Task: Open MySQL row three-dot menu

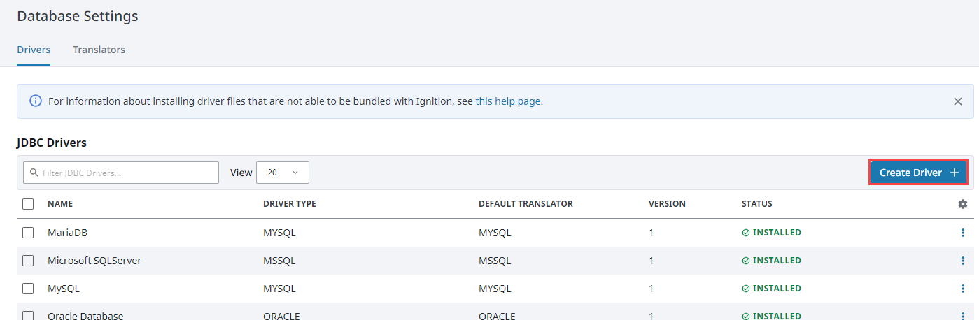Action: pos(963,289)
